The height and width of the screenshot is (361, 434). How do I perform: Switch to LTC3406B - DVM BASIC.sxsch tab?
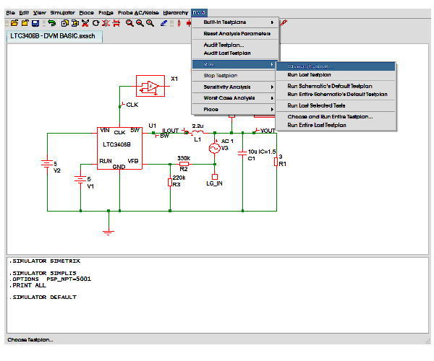(51, 35)
